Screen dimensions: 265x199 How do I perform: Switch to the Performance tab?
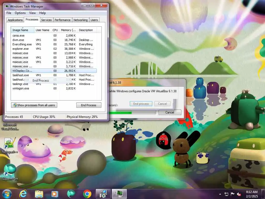click(62, 20)
